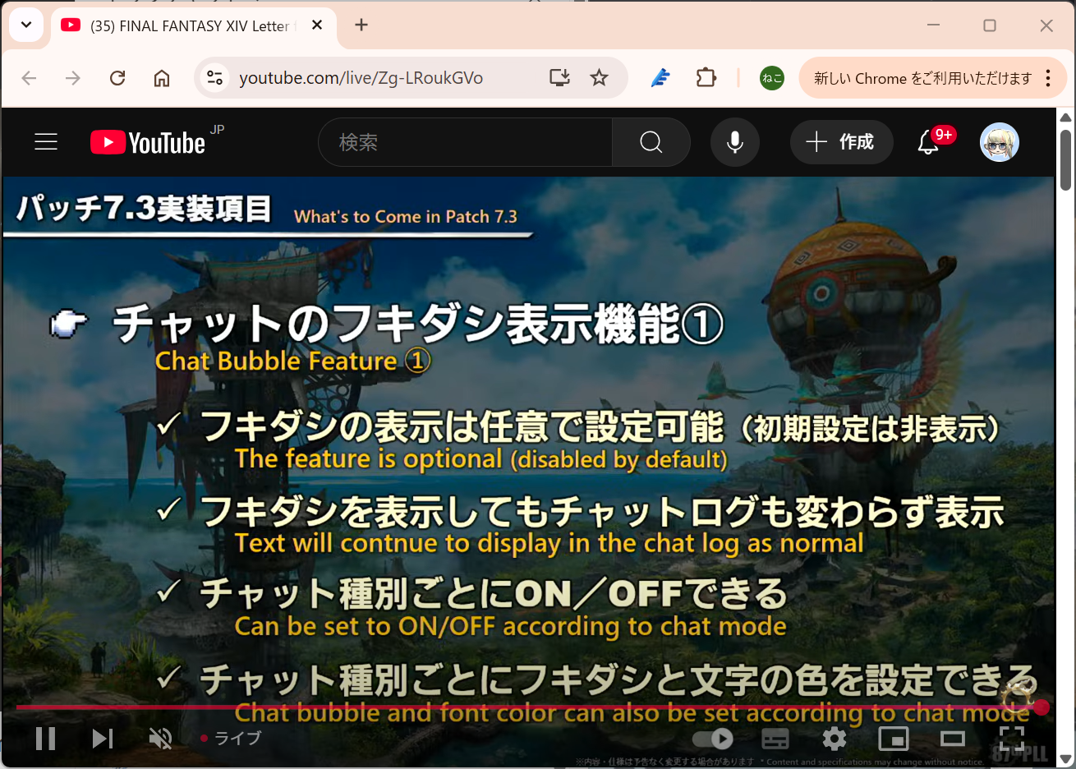The height and width of the screenshot is (769, 1076).
Task: Go to YouTube home via logo
Action: pos(148,142)
